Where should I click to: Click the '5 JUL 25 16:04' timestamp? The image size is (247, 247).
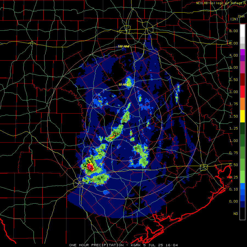[x=161, y=245]
